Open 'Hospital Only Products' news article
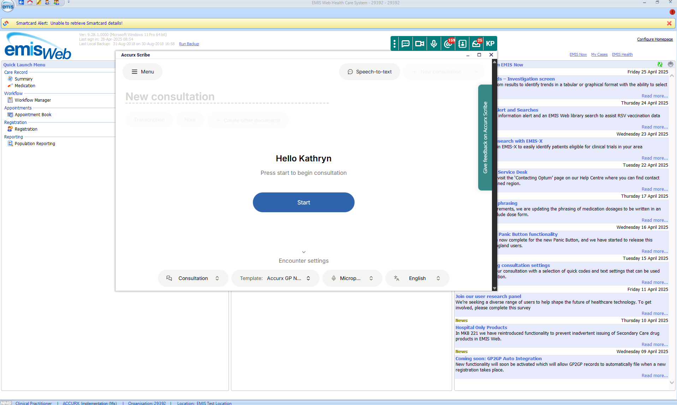Viewport: 677px width, 405px height. click(x=481, y=328)
